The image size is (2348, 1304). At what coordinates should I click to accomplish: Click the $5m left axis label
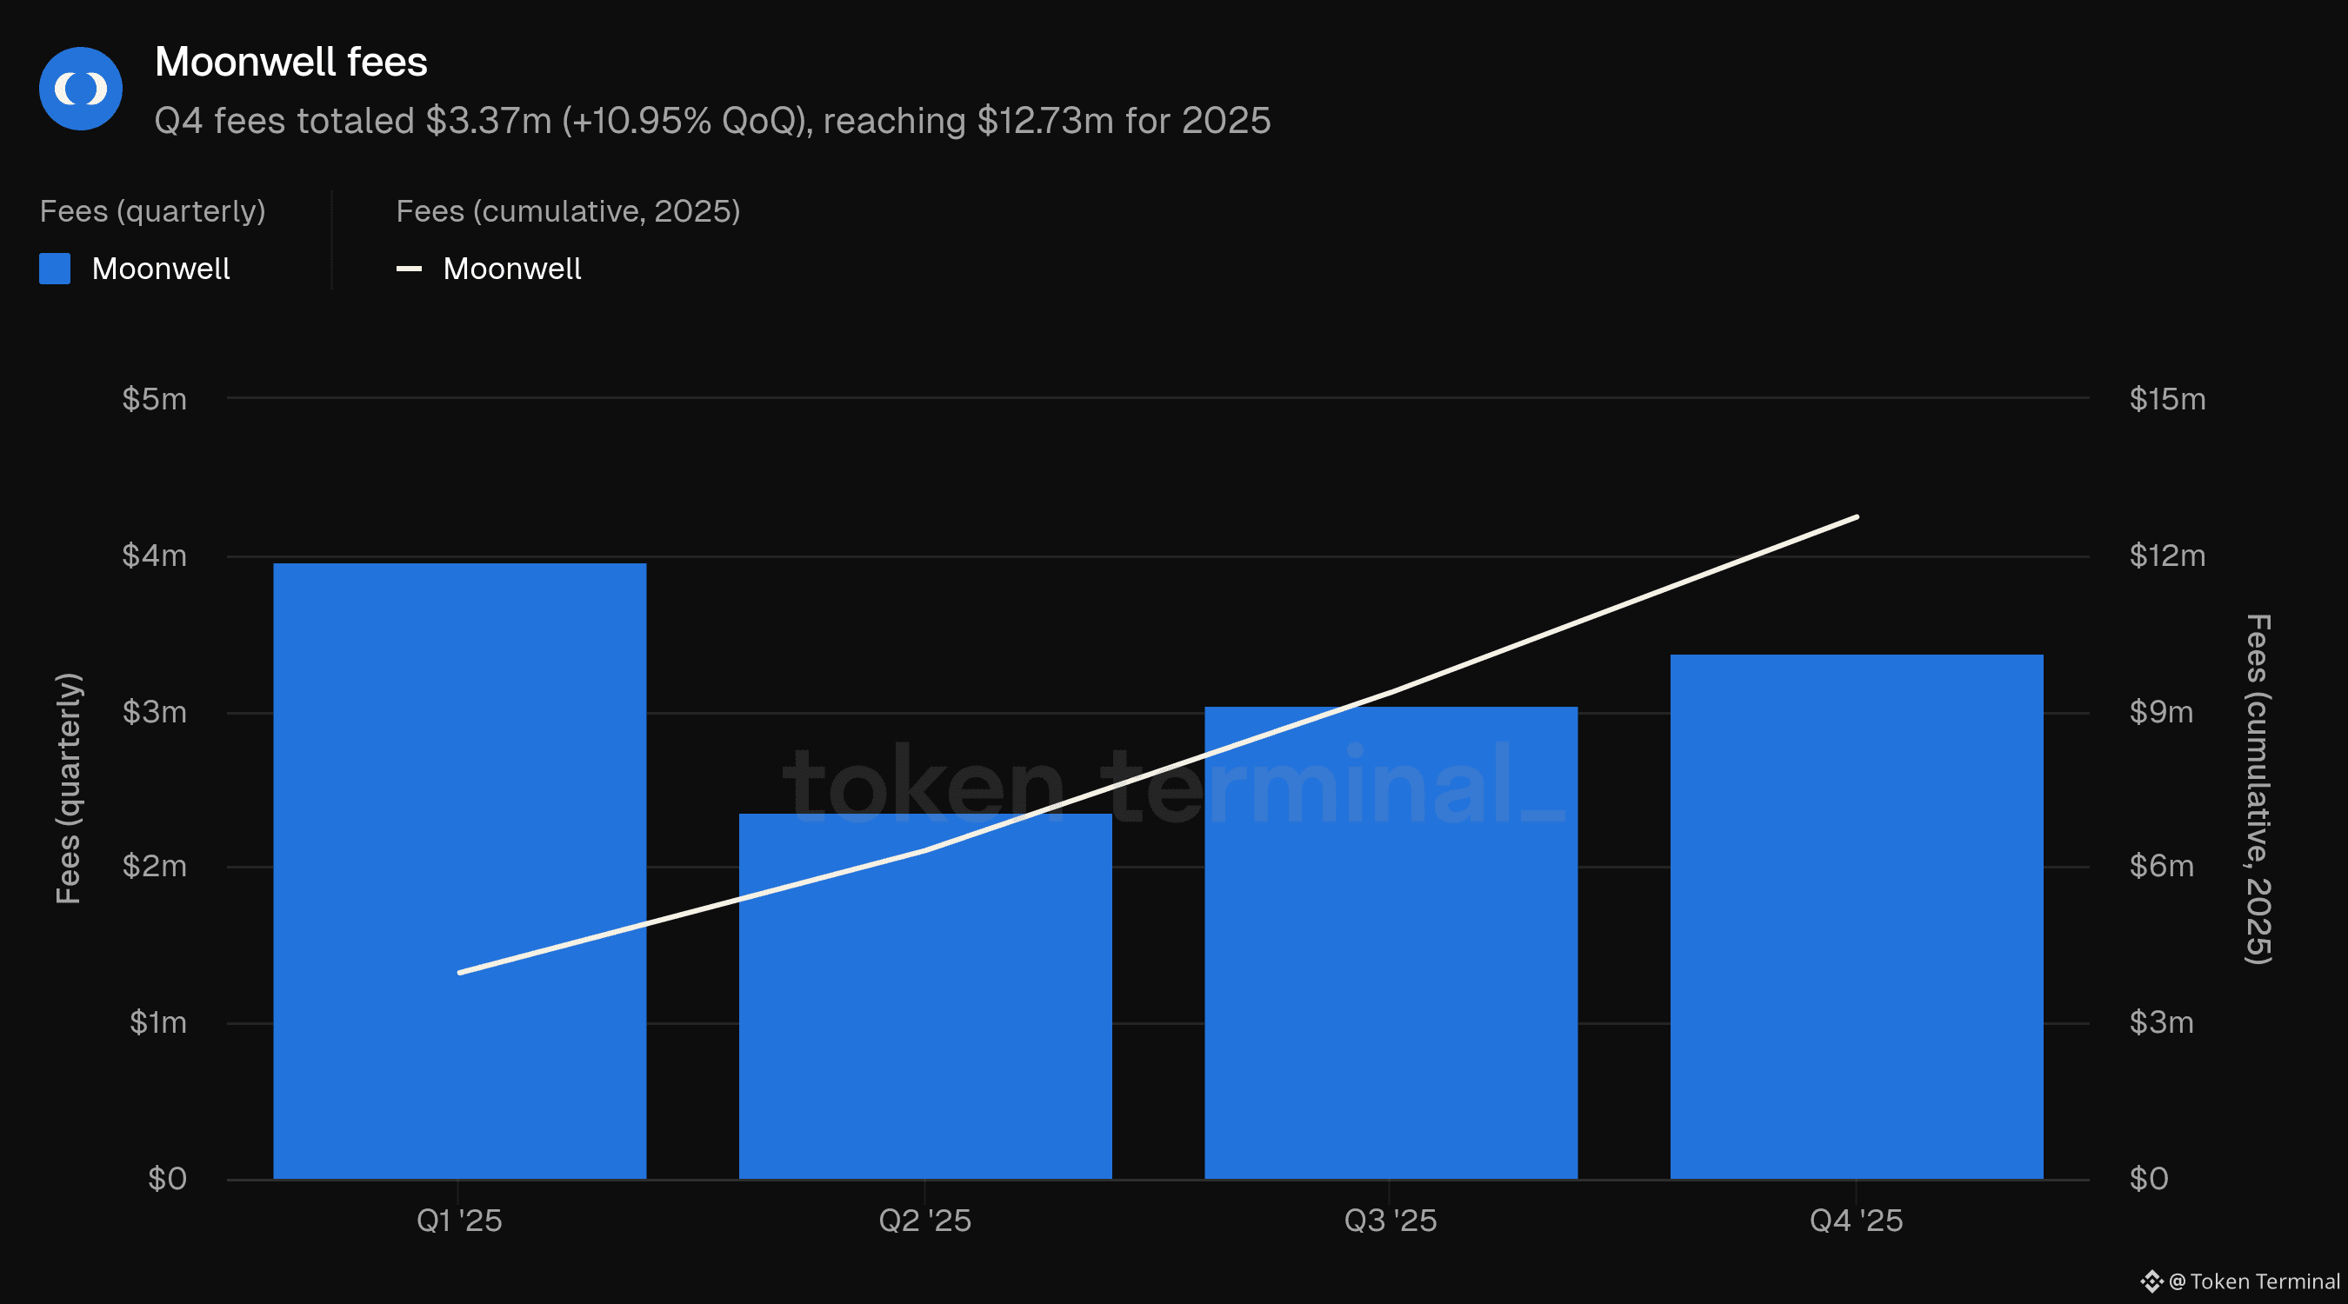click(154, 399)
